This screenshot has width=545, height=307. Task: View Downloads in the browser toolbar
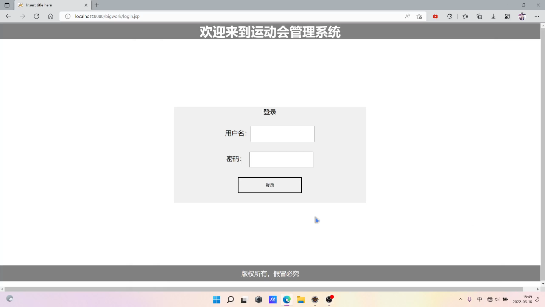click(x=493, y=16)
